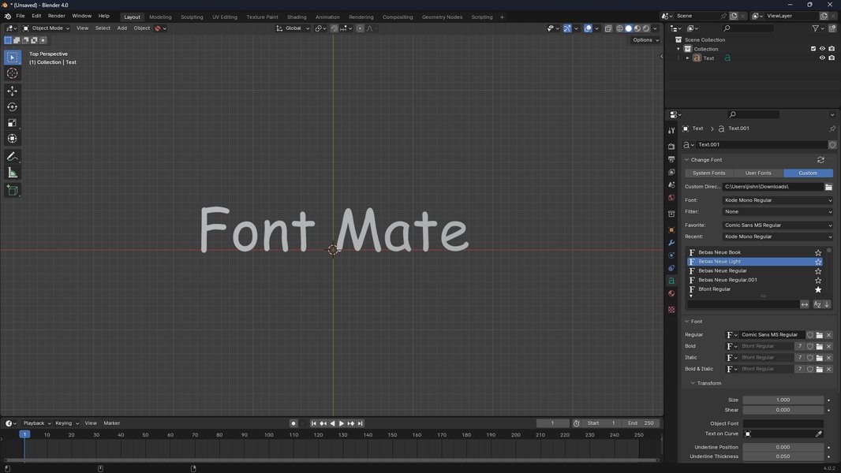Toggle auto keying record button
Image resolution: width=841 pixels, height=473 pixels.
(293, 423)
